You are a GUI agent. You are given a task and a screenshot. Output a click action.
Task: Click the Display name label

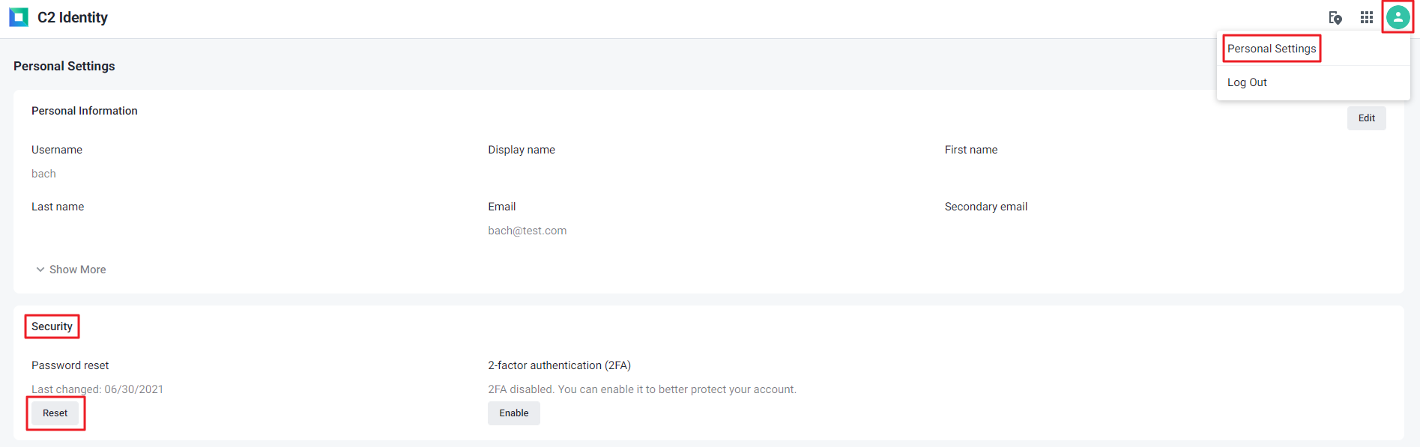[522, 150]
